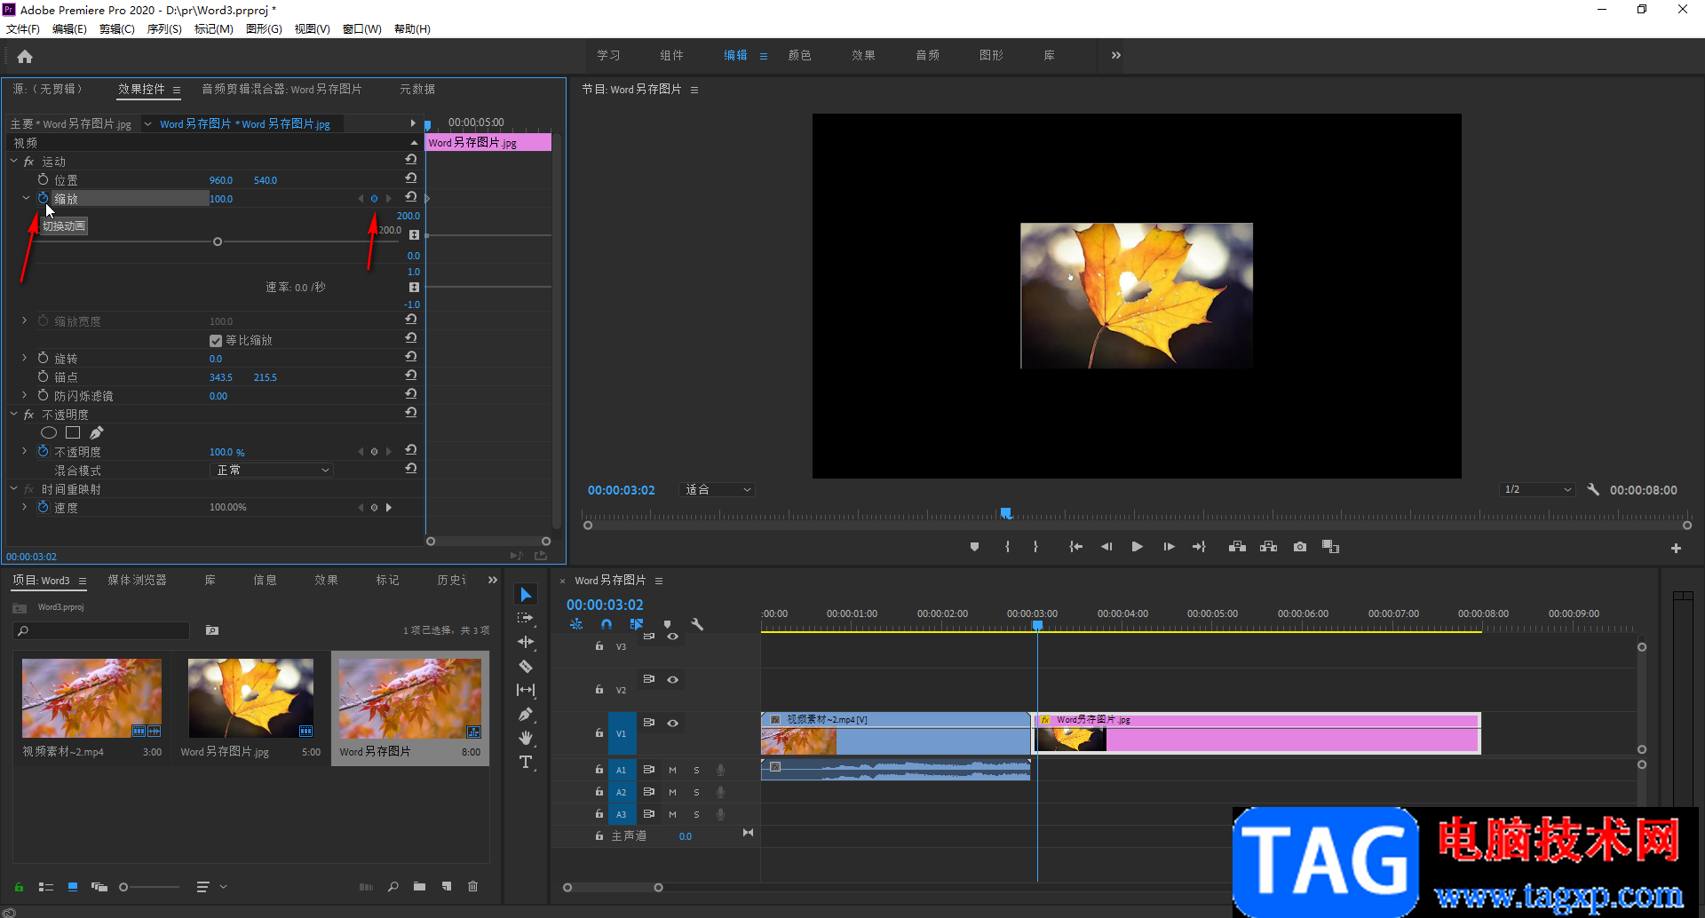Select the Hand tool
The width and height of the screenshot is (1705, 918).
(x=526, y=738)
